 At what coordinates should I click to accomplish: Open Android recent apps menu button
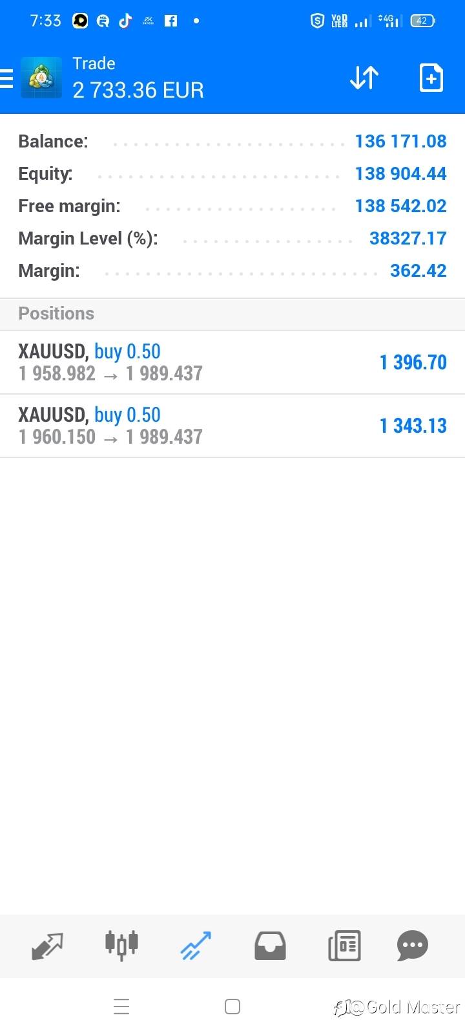click(121, 1007)
